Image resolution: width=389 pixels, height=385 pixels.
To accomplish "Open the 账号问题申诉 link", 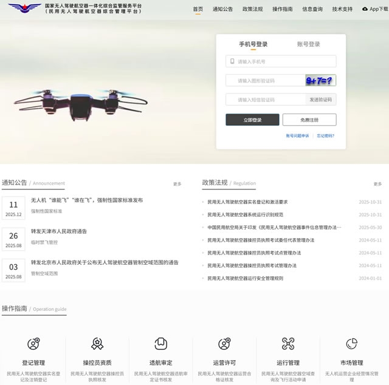I will pyautogui.click(x=297, y=135).
